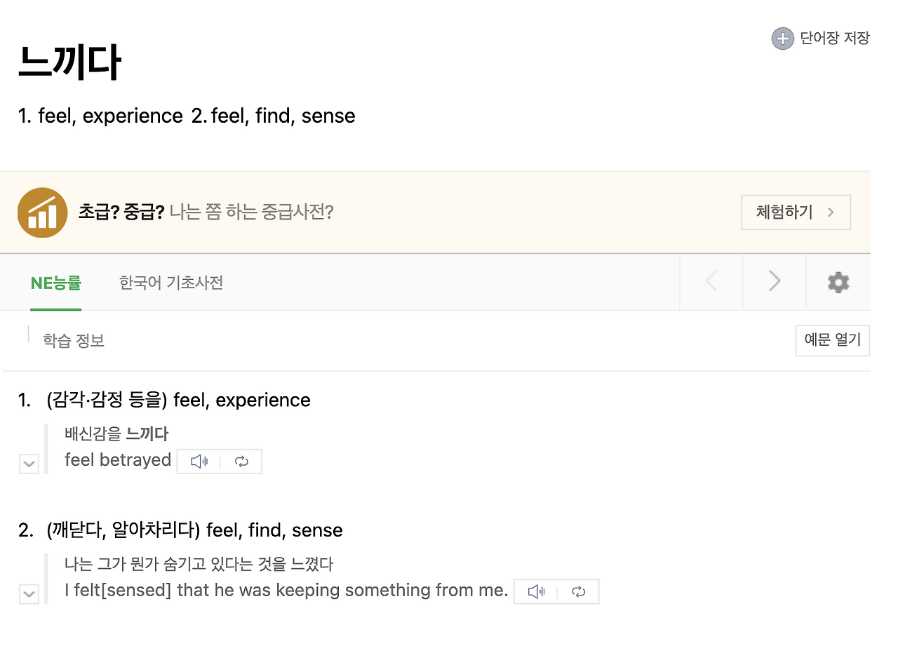Repeat audio for 'feel betrayed'

[241, 462]
